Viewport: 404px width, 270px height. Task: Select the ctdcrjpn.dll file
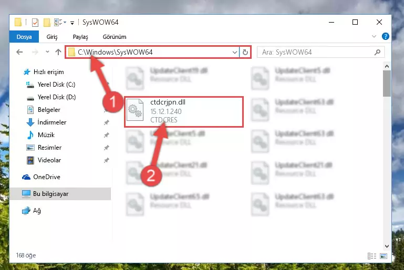pos(184,112)
